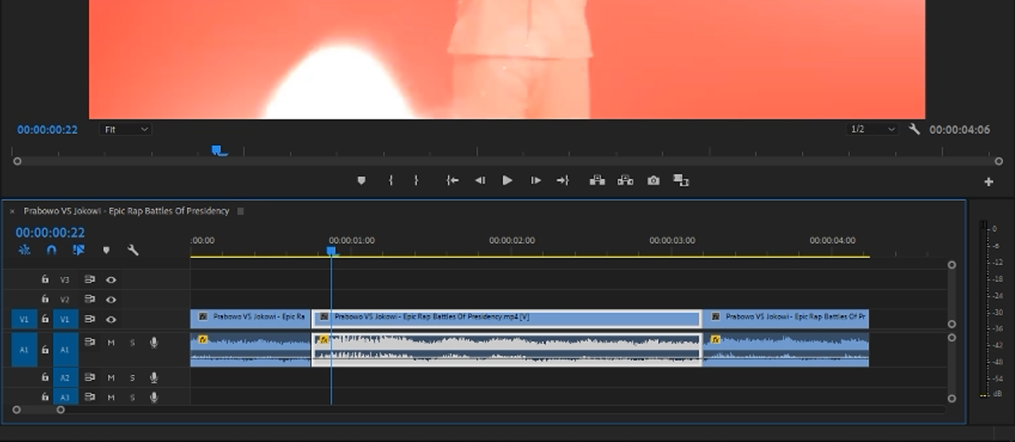1015x442 pixels.
Task: Toggle the V1 source patch button
Action: 24,319
